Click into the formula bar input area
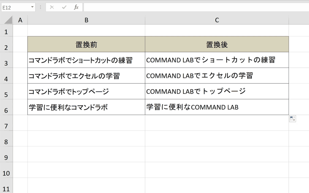The width and height of the screenshot is (309, 193). [x=196, y=8]
